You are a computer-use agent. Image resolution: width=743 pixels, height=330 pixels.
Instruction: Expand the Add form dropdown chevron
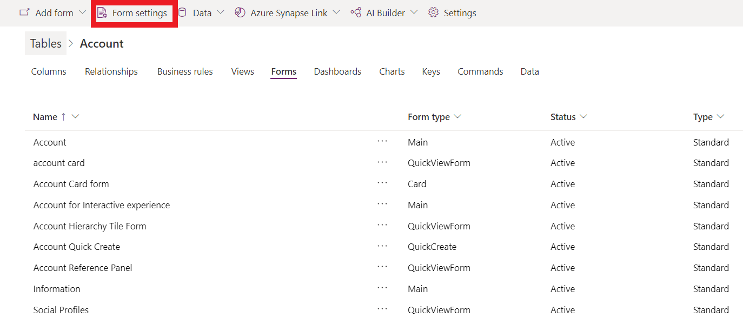(x=82, y=12)
